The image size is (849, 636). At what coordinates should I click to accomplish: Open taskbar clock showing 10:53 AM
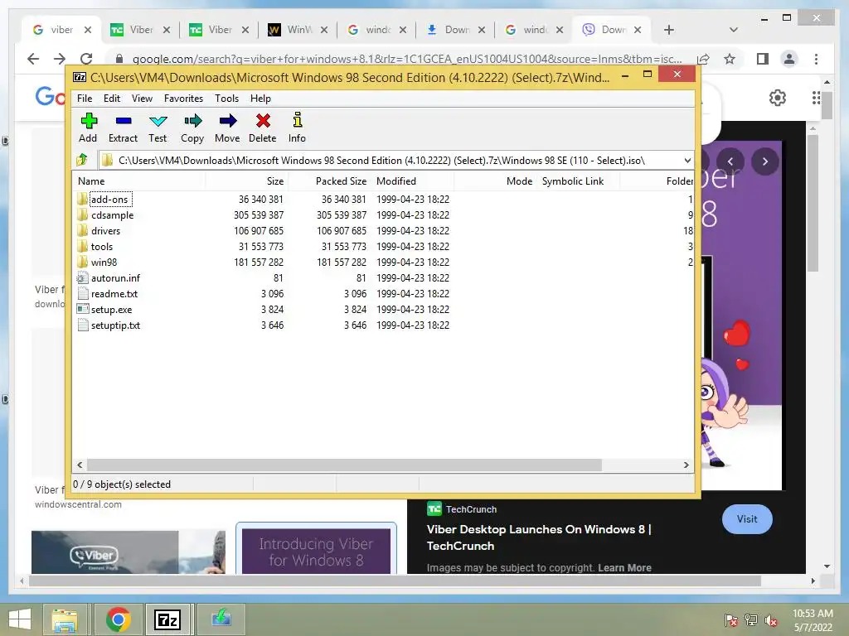tap(813, 620)
